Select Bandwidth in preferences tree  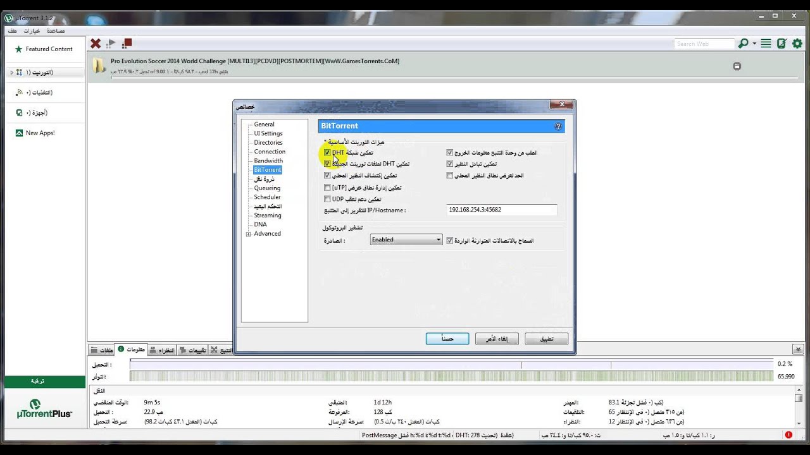click(268, 161)
